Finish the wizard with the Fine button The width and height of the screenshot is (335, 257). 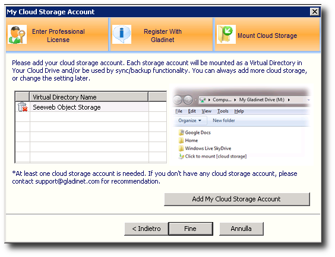[x=191, y=229]
